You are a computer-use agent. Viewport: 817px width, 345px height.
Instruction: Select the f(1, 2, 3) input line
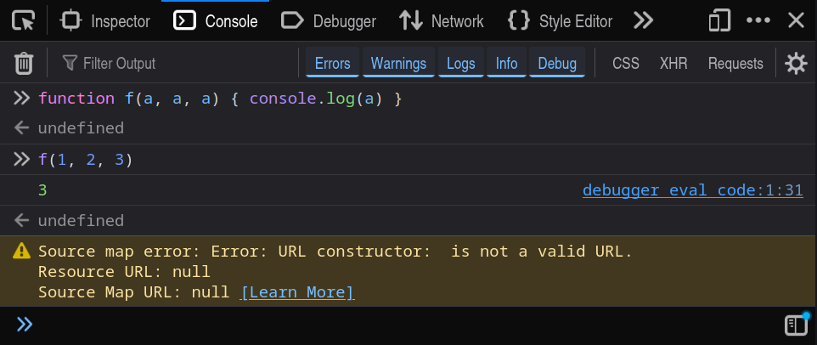coord(86,160)
